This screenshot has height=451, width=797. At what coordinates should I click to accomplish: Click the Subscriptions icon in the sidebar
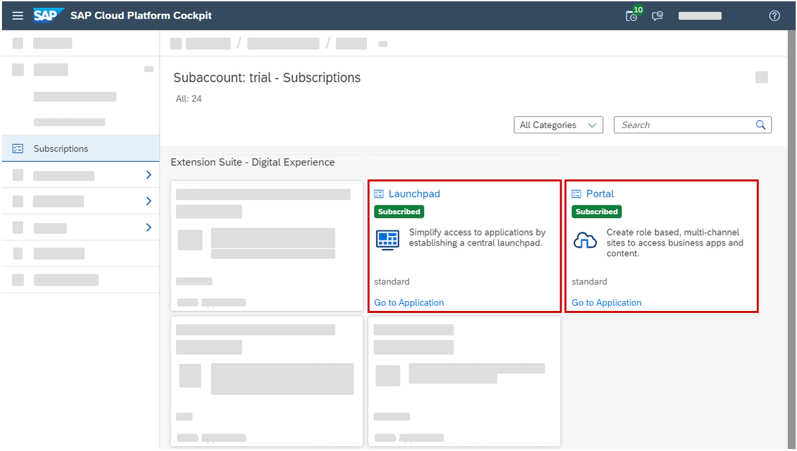click(17, 148)
